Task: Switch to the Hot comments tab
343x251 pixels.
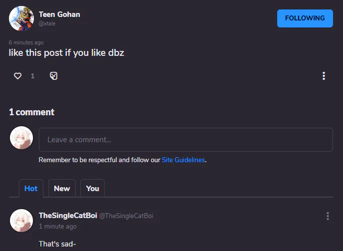Action: click(x=31, y=188)
